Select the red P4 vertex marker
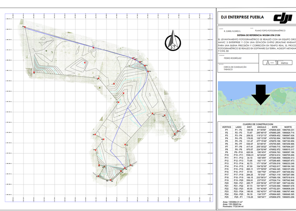Viewport: 296px width, 211px height. coord(96,150)
